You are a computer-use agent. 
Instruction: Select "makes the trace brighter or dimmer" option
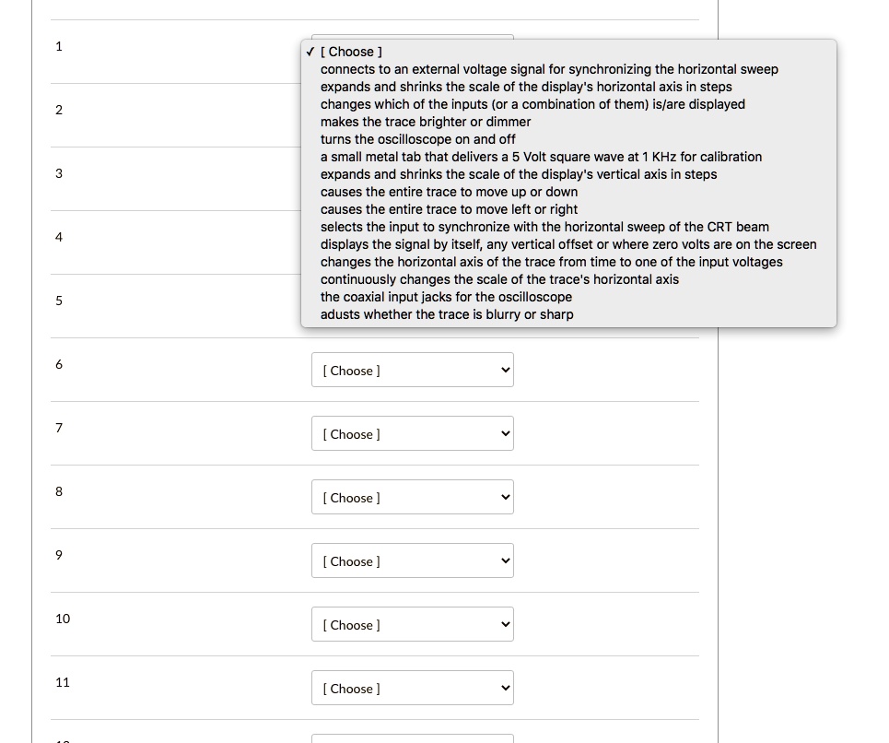(426, 122)
